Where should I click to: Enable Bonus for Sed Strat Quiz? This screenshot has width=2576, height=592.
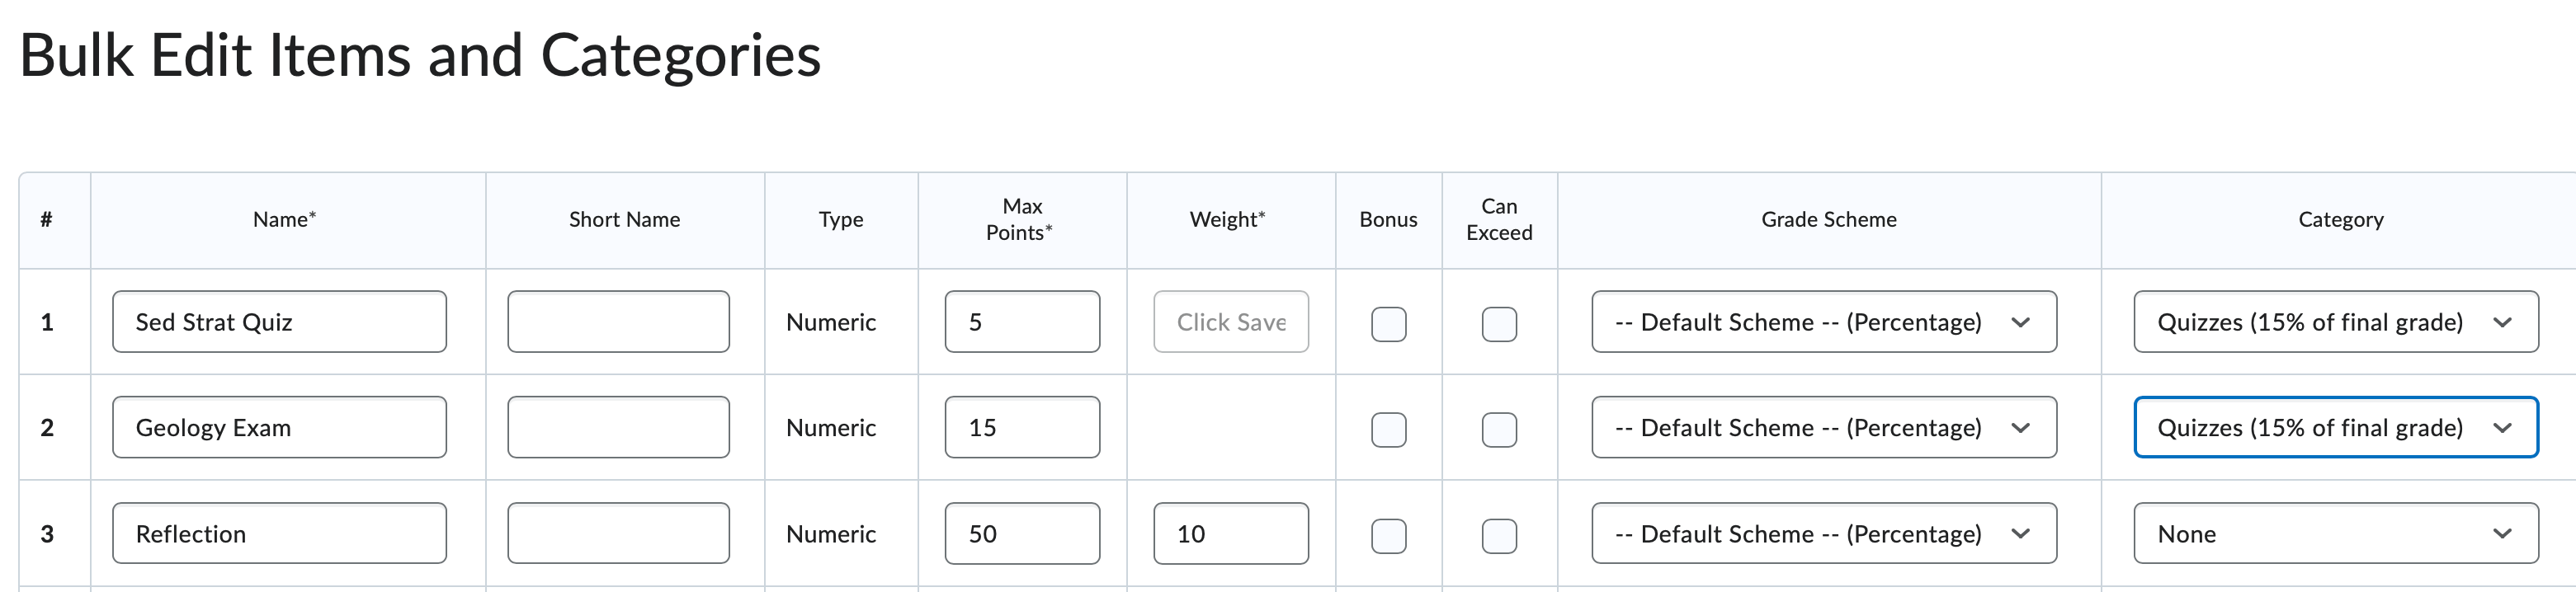(x=1388, y=322)
